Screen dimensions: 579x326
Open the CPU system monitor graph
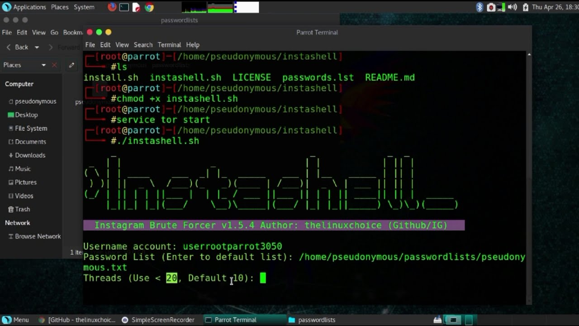tap(194, 7)
